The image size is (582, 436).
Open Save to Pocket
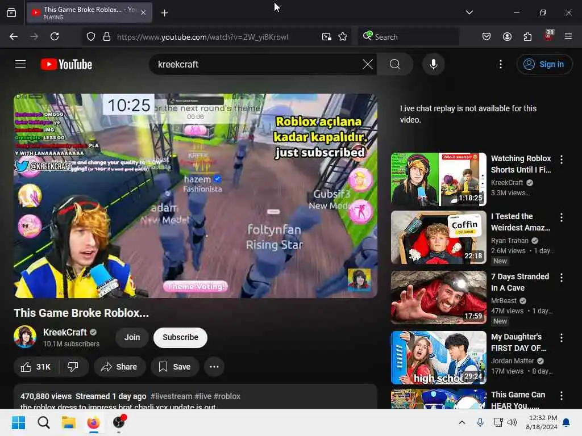point(487,36)
